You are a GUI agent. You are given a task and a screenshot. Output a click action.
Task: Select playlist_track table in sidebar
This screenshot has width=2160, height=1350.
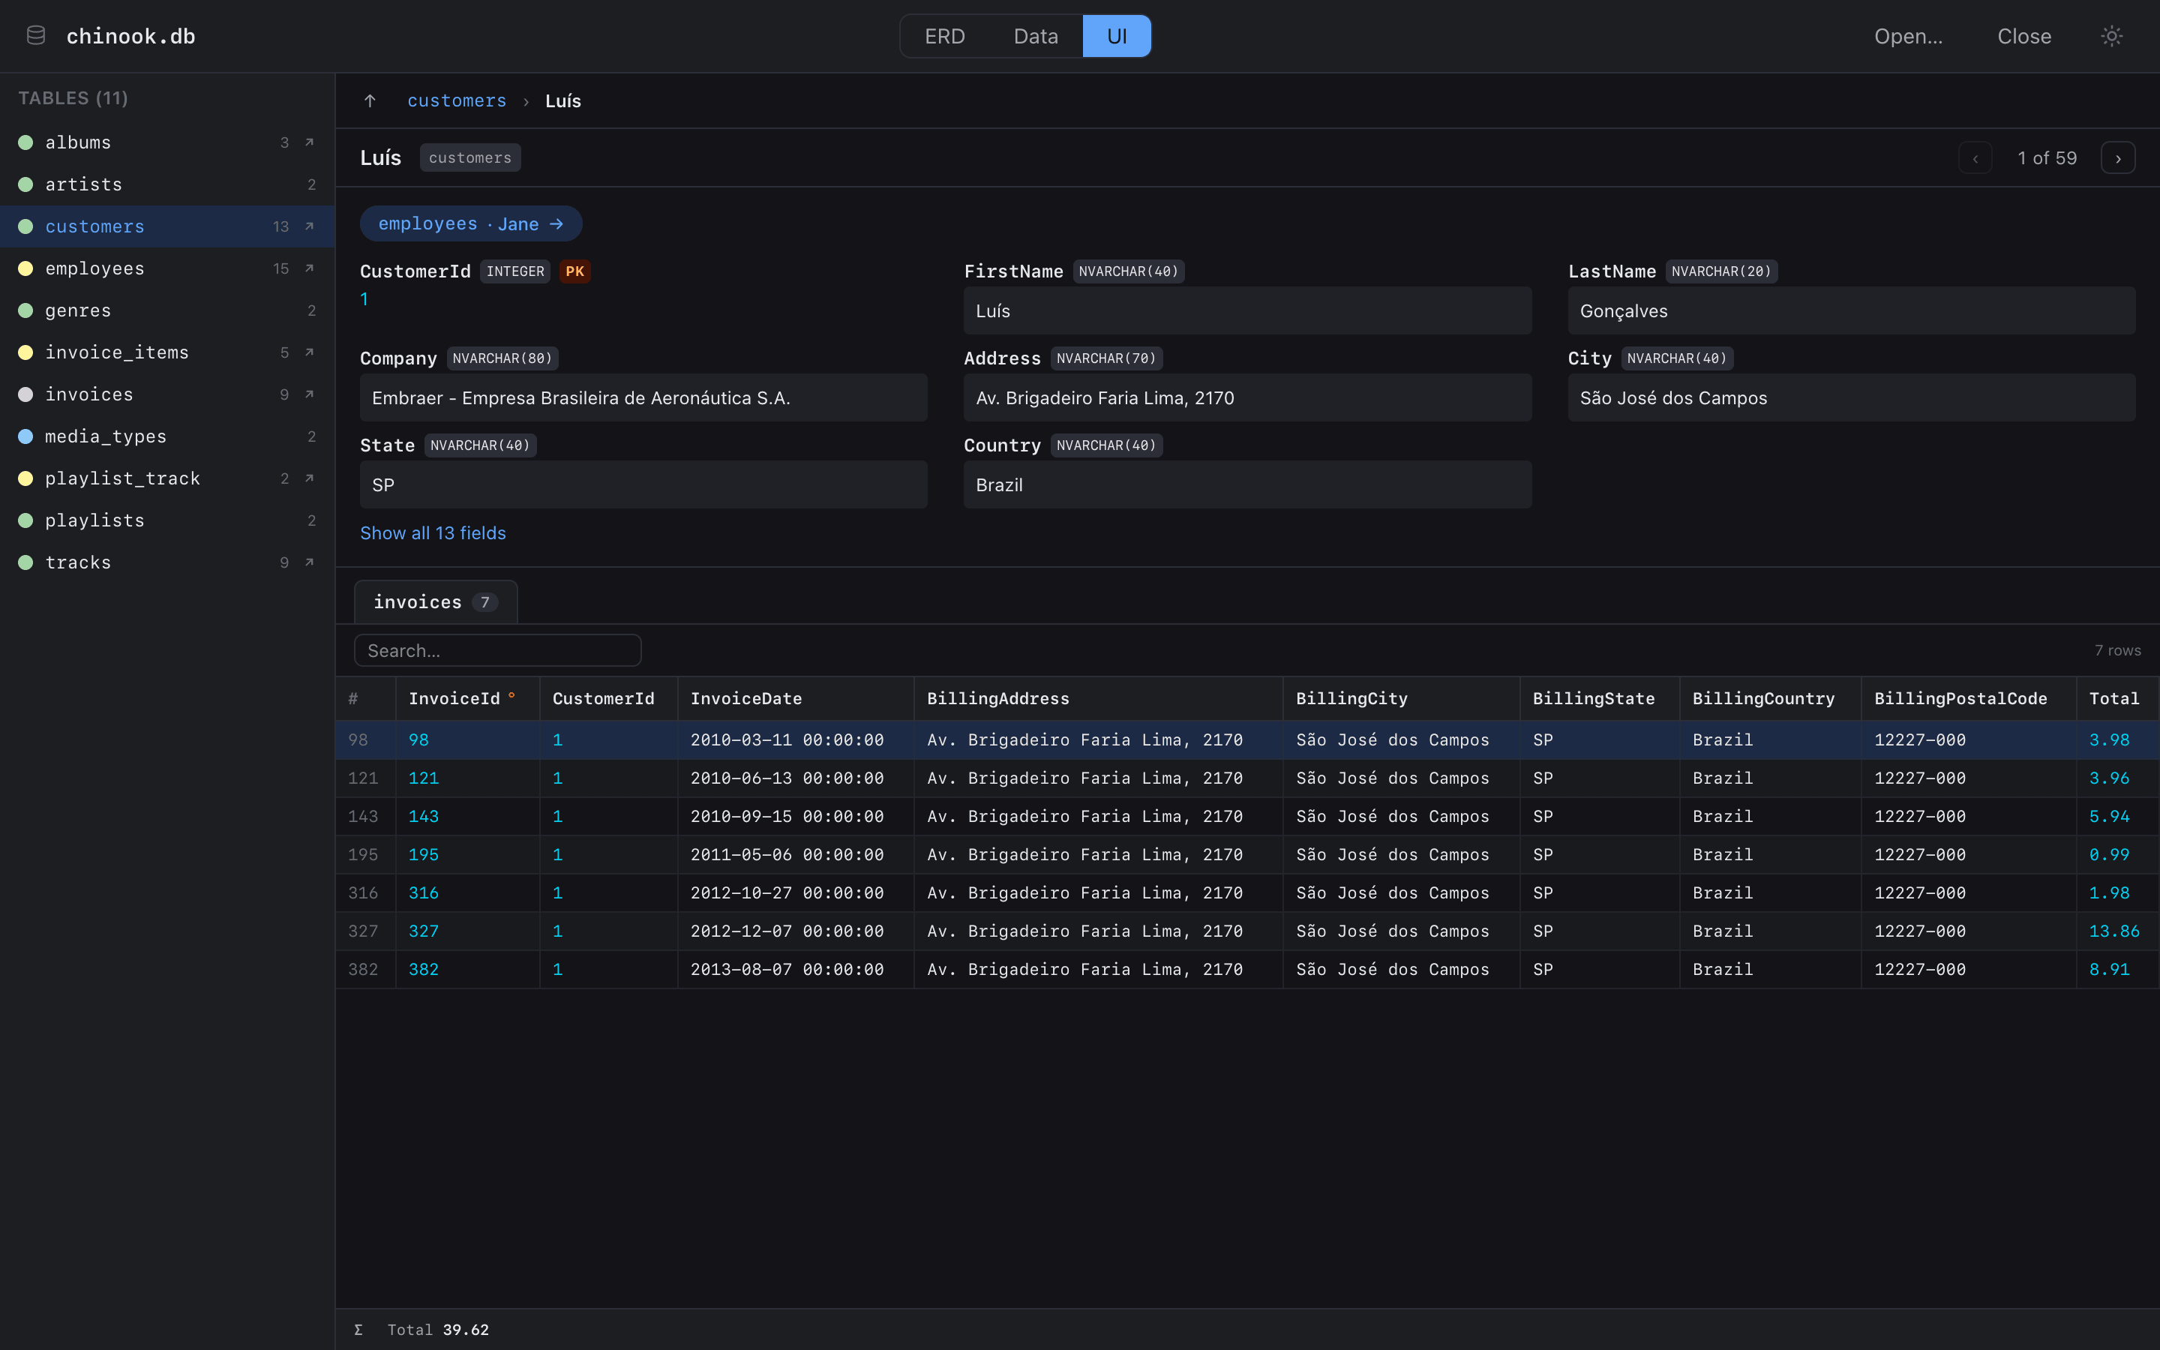point(167,478)
